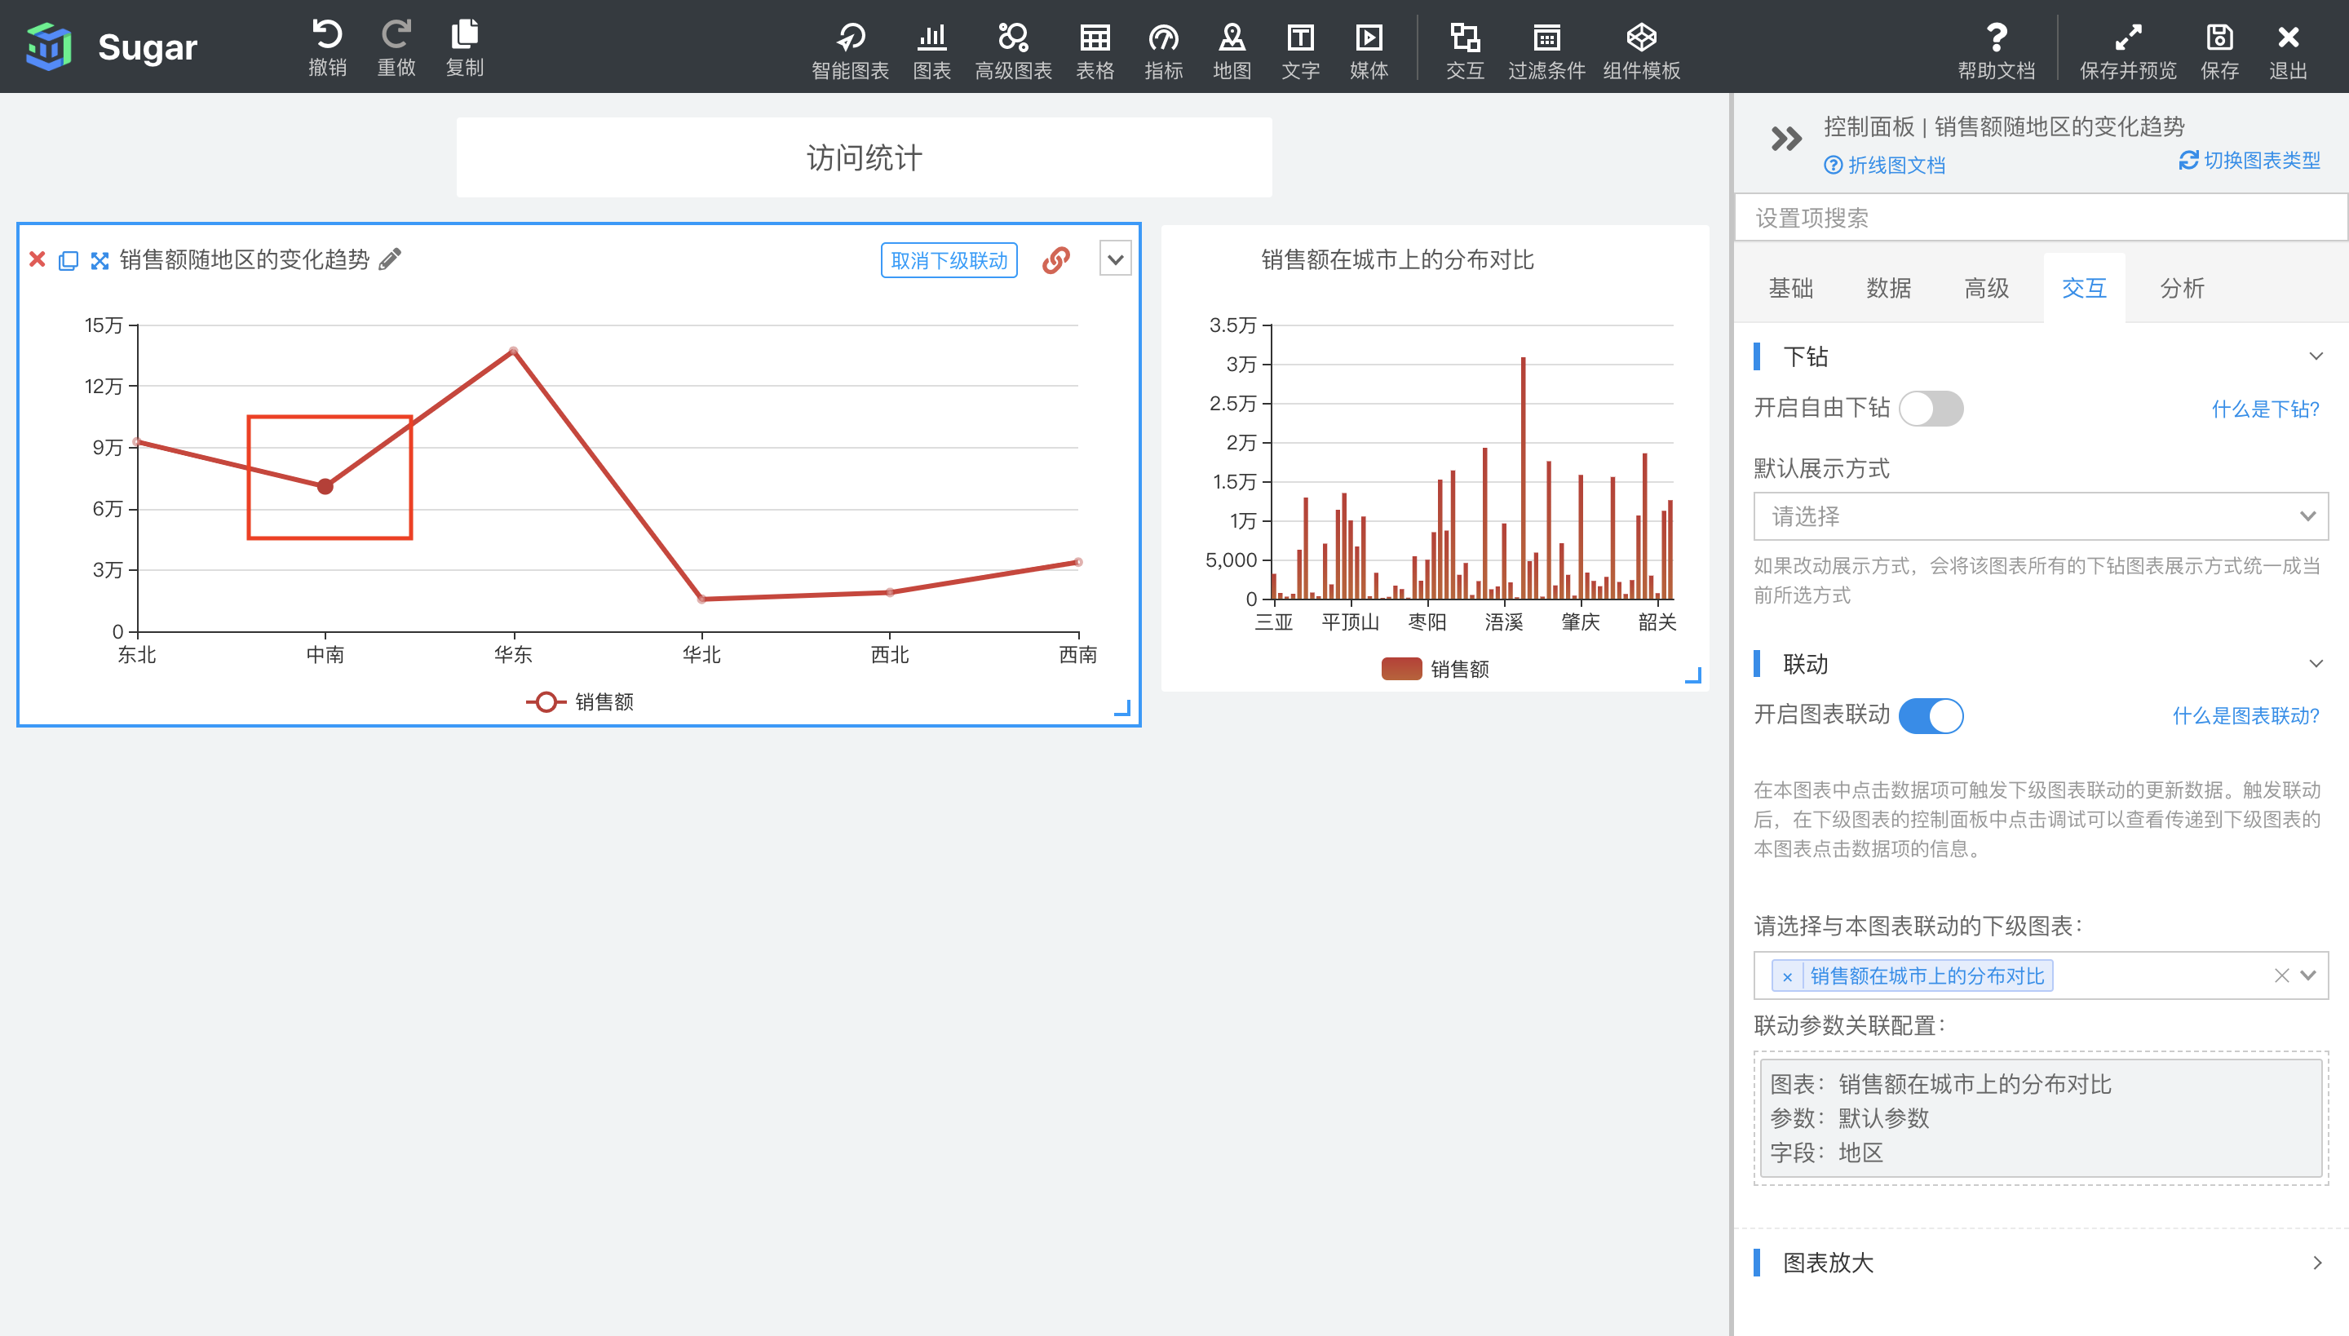Click the cancel sub-linkage (取消下级联动) button
Screen dimensions: 2349x1336
coord(949,261)
